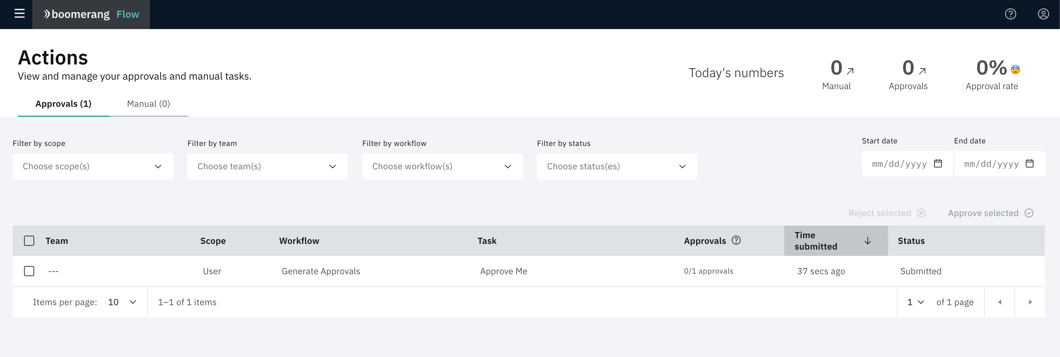Open End date calendar icon

click(x=1030, y=164)
